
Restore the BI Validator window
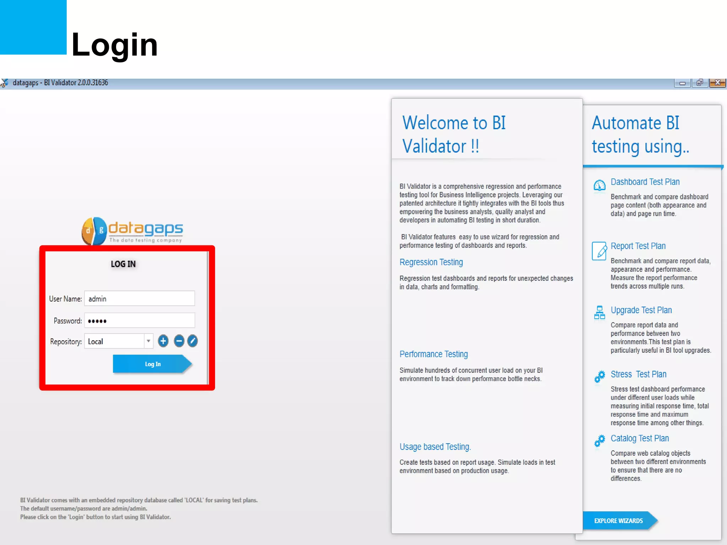(700, 83)
